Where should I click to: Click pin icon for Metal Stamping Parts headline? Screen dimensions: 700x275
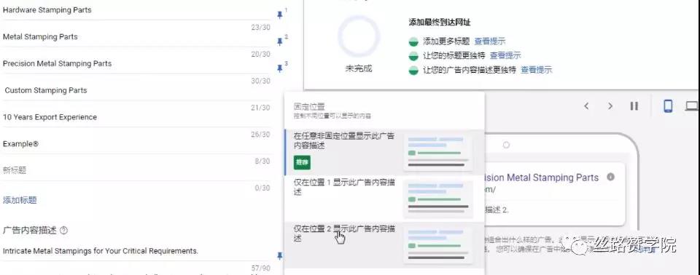coord(280,41)
